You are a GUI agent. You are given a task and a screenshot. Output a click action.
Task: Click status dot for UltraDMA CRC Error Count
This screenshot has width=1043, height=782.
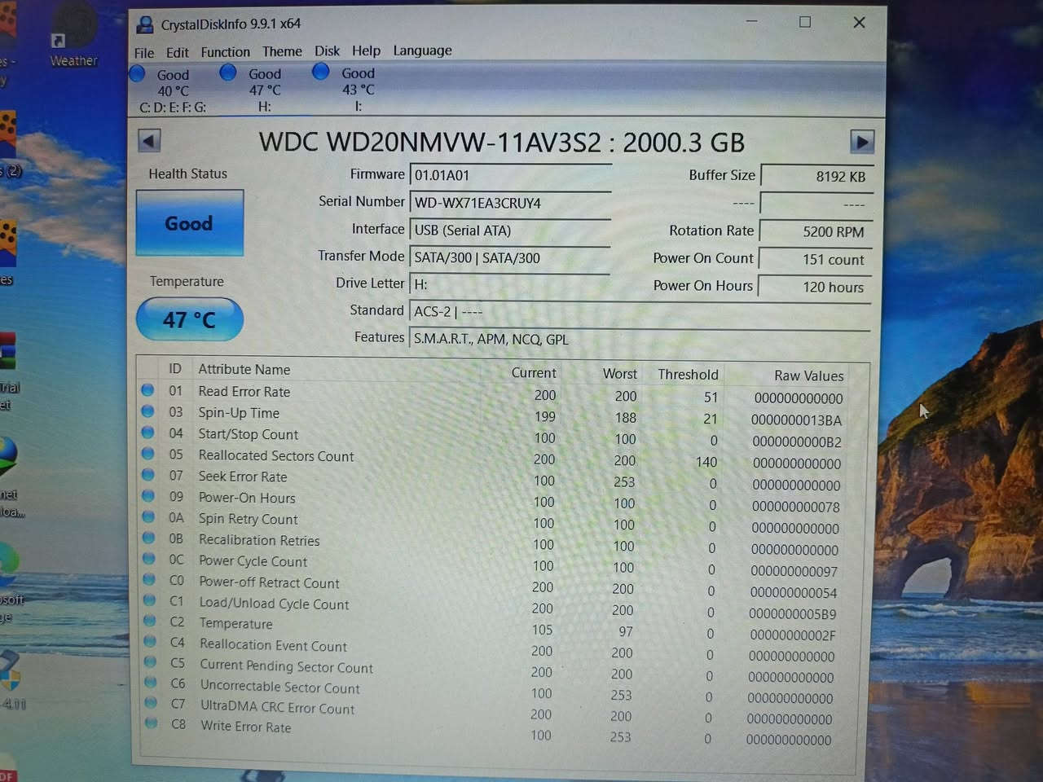pyautogui.click(x=151, y=702)
